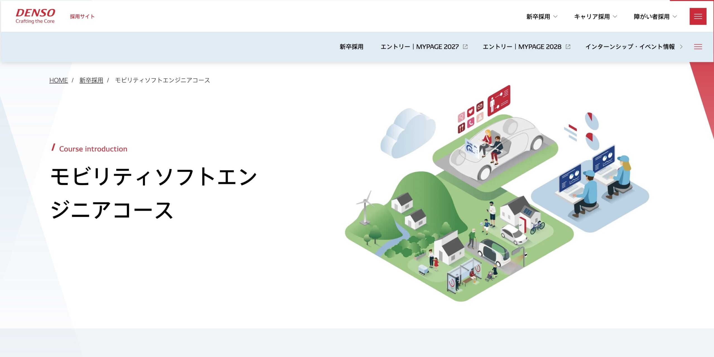The height and width of the screenshot is (357, 714).
Task: Open the 障がい者採用 menu item
Action: pos(652,17)
